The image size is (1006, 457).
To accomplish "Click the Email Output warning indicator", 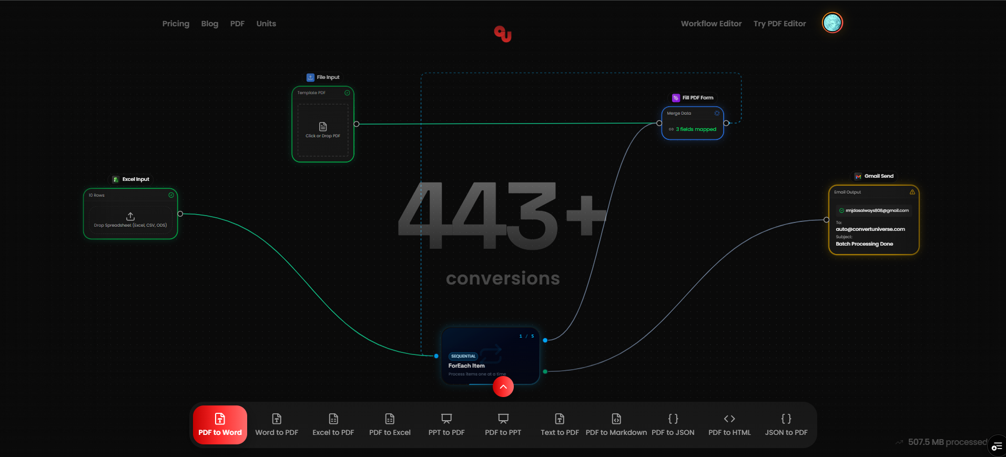I will (x=912, y=192).
